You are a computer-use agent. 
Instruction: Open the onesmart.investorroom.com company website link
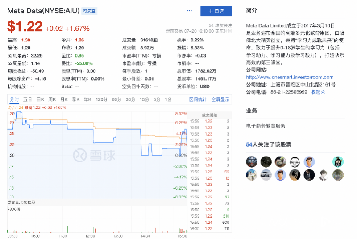tap(290, 77)
